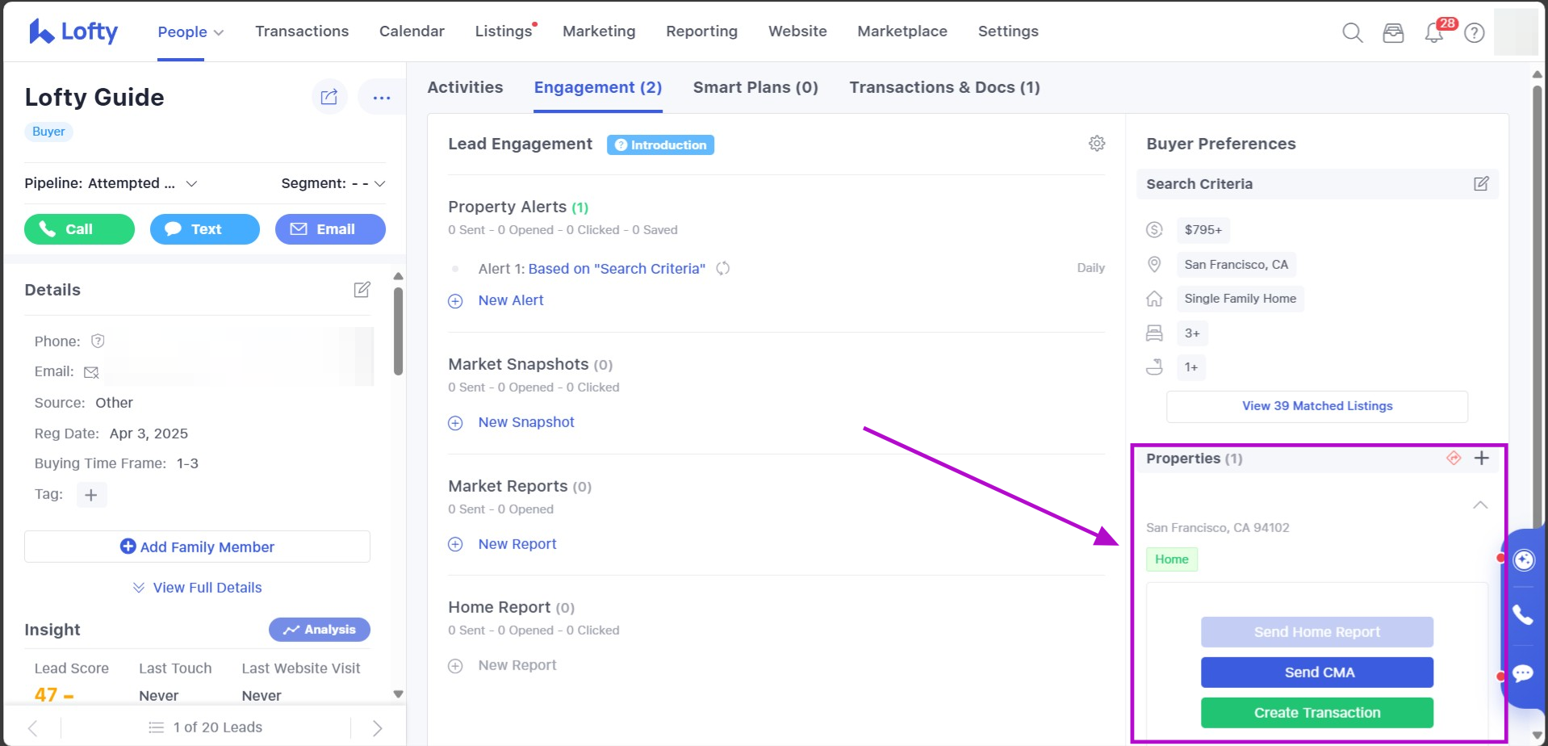Click View 39 Matched Listings
This screenshot has height=746, width=1548.
coord(1316,406)
